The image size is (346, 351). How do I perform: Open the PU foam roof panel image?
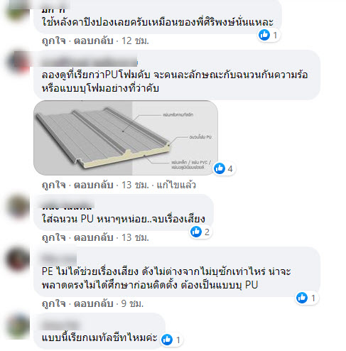[126, 138]
